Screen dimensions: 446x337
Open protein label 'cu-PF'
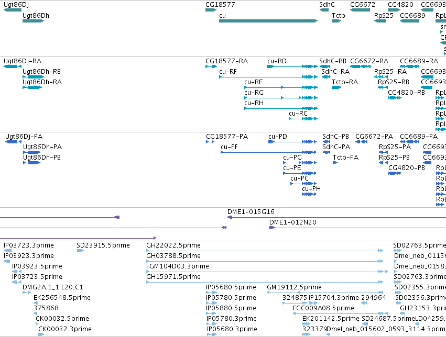tap(229, 147)
